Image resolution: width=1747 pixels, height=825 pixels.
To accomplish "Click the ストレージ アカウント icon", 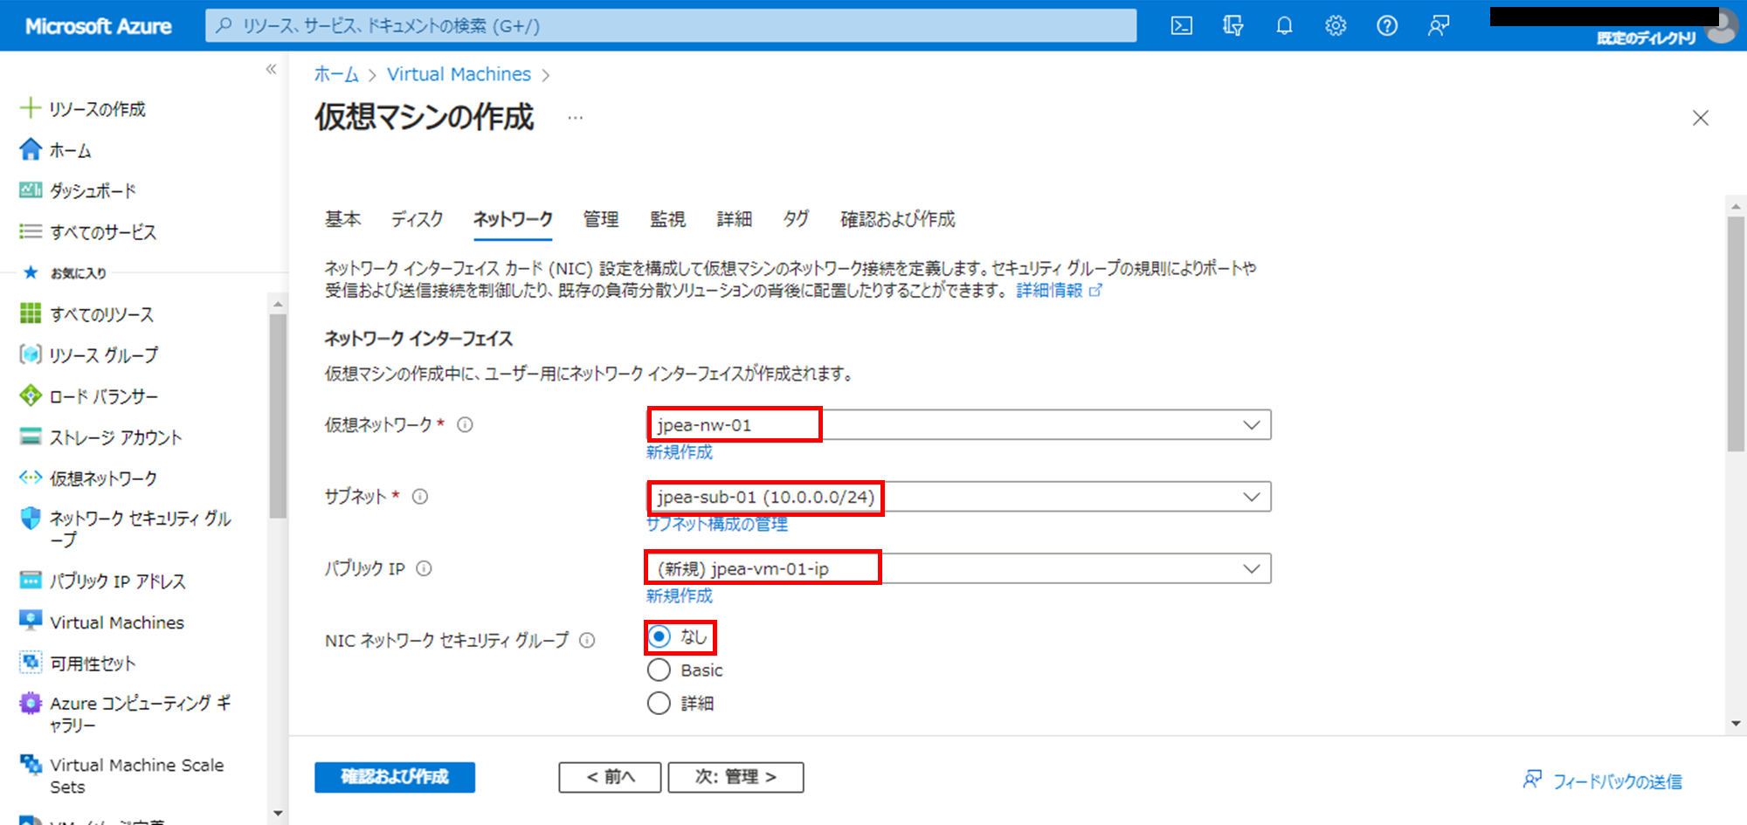I will pyautogui.click(x=31, y=437).
